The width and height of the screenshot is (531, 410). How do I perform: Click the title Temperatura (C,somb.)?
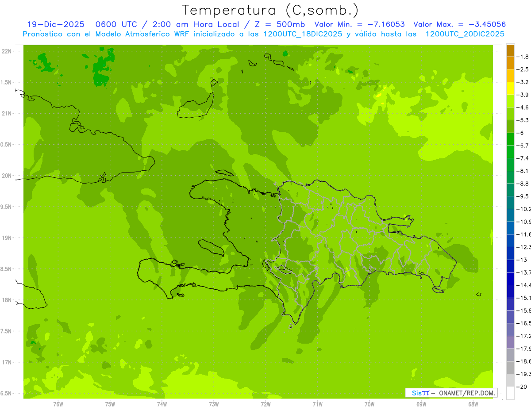click(270, 10)
